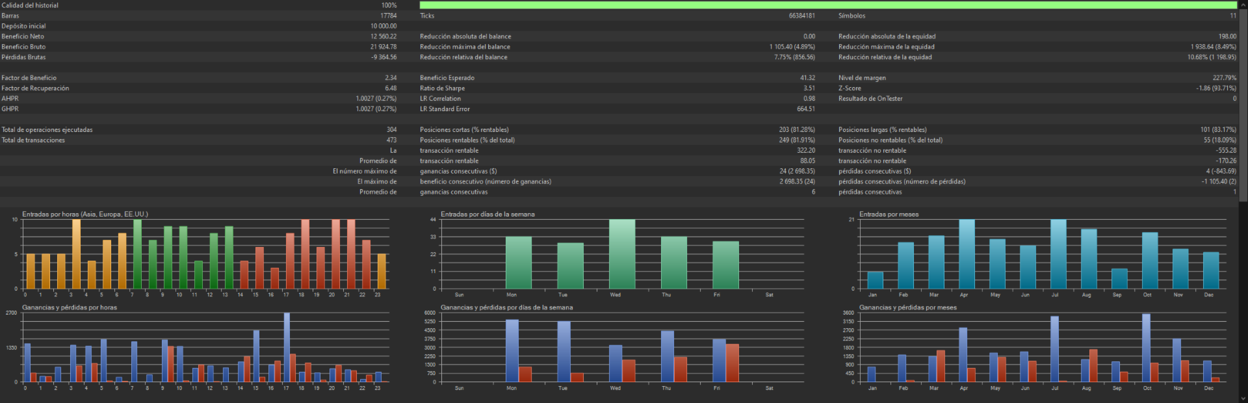
Task: Select the 'Total de transacciones' value '473'
Action: point(391,140)
